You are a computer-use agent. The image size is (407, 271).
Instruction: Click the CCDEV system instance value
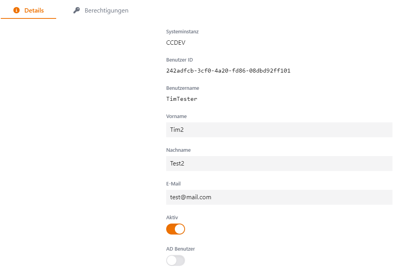click(176, 43)
